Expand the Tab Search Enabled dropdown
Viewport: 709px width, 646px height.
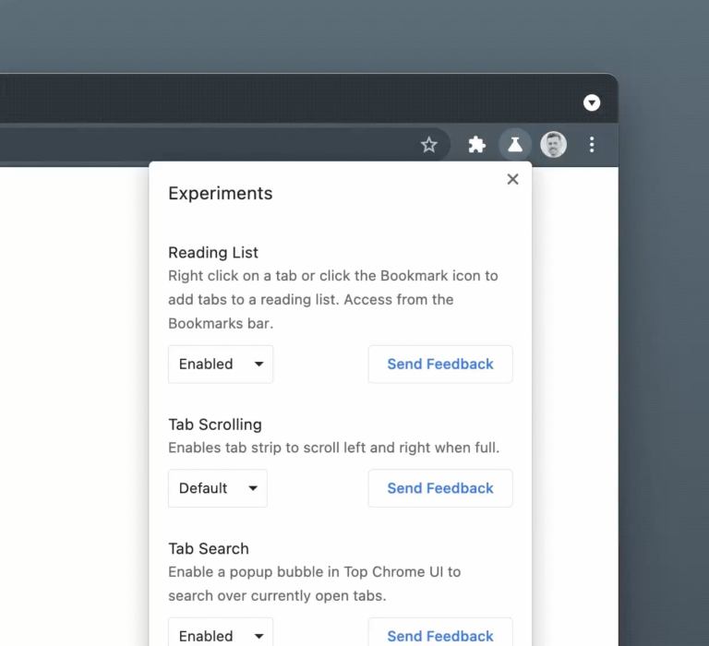(x=221, y=635)
